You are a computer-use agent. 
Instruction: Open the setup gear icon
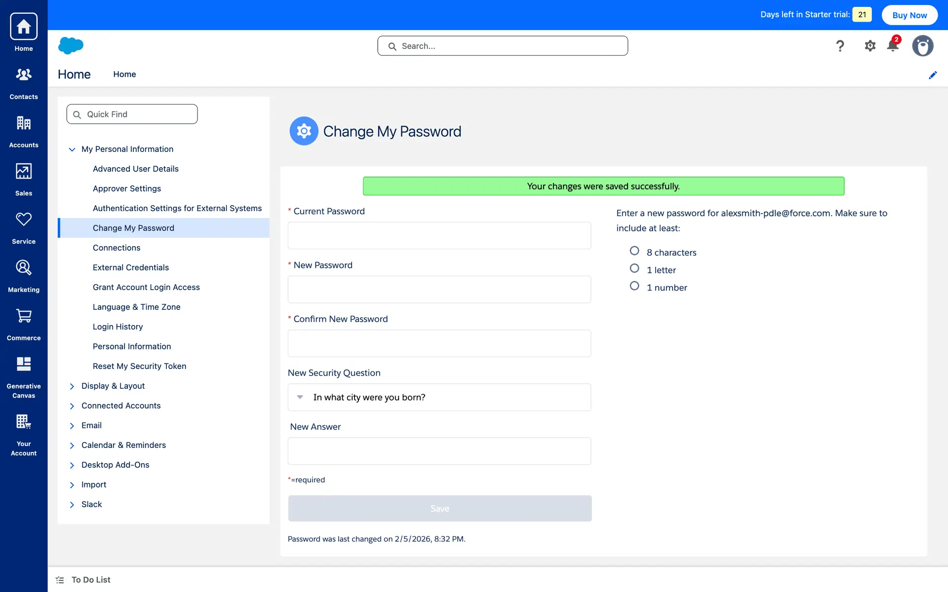(x=870, y=46)
